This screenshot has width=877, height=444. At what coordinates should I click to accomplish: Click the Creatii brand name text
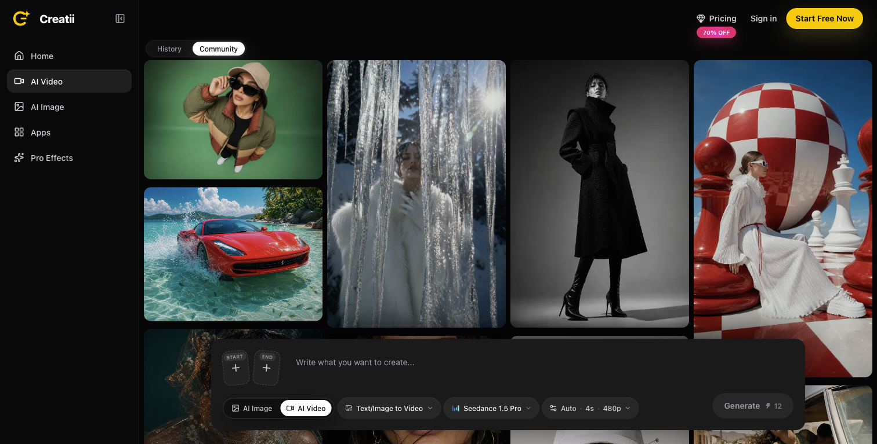click(x=57, y=19)
